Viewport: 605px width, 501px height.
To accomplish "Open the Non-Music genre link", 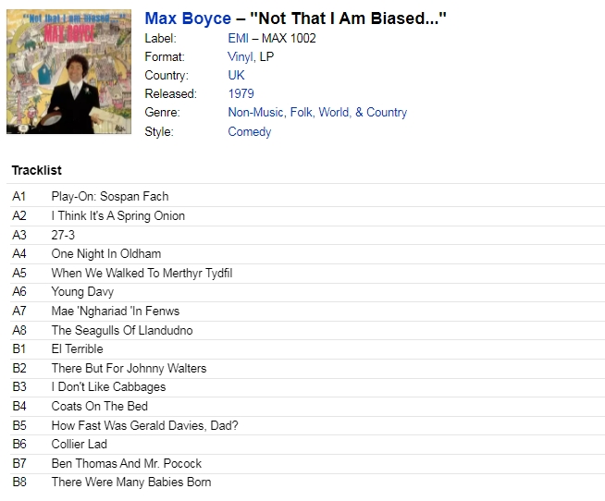I will click(256, 112).
